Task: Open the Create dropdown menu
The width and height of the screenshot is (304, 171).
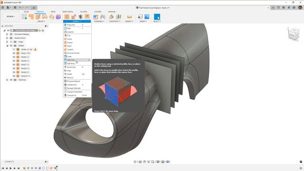Action: [x=41, y=21]
